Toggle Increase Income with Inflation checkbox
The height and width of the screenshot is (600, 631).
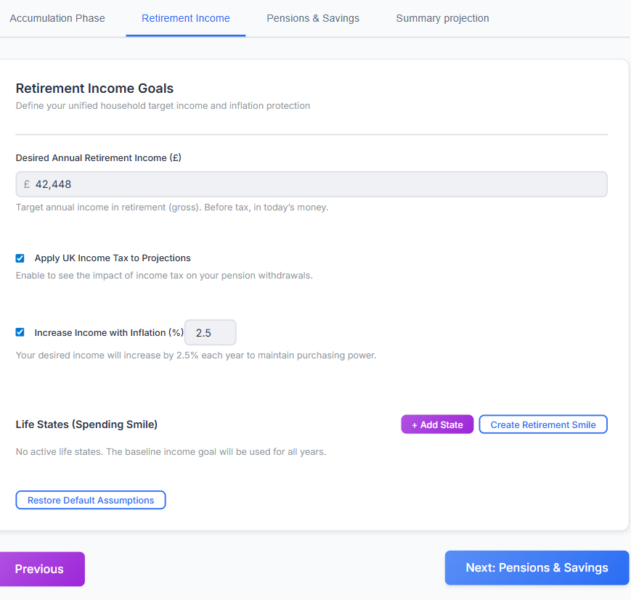point(20,332)
